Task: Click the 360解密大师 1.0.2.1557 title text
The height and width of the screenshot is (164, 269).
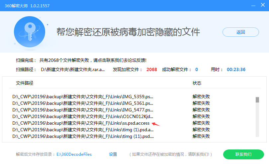Action: coord(27,6)
